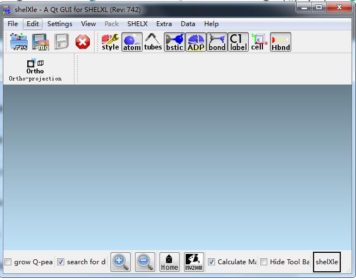Enable the grow Q-peaks checkbox
Image resolution: width=356 pixels, height=280 pixels.
point(8,262)
